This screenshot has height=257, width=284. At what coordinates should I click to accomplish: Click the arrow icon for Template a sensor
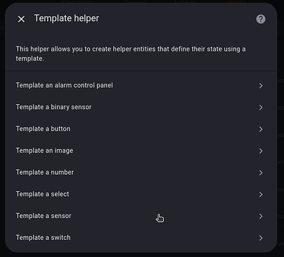point(261,216)
